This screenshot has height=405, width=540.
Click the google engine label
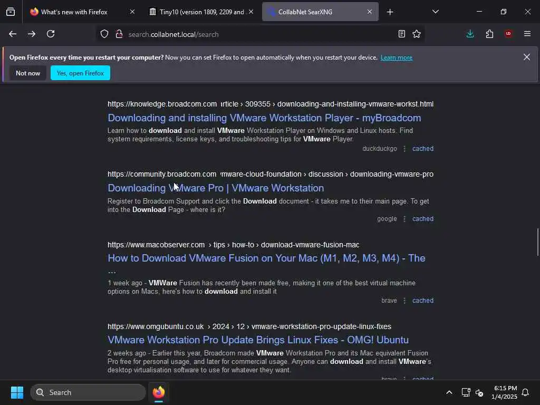point(387,219)
